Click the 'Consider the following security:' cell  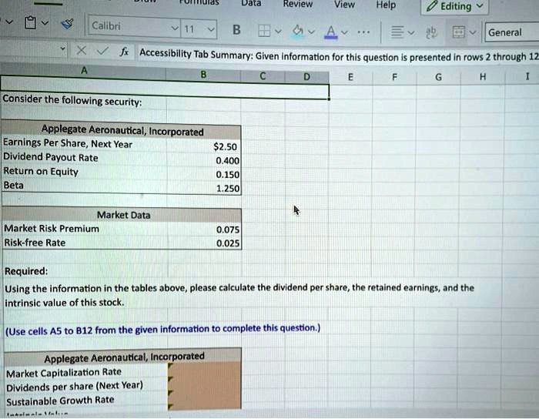pyautogui.click(x=72, y=101)
